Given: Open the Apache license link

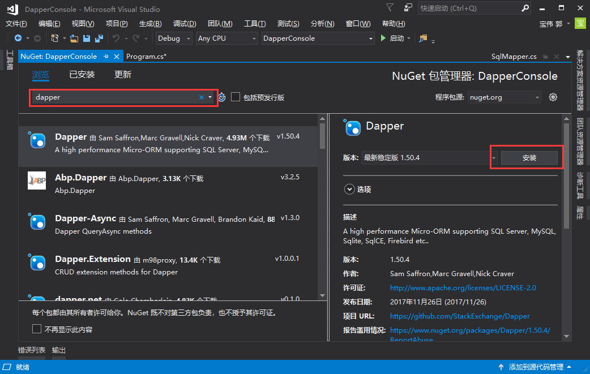Looking at the screenshot, I should click(463, 288).
